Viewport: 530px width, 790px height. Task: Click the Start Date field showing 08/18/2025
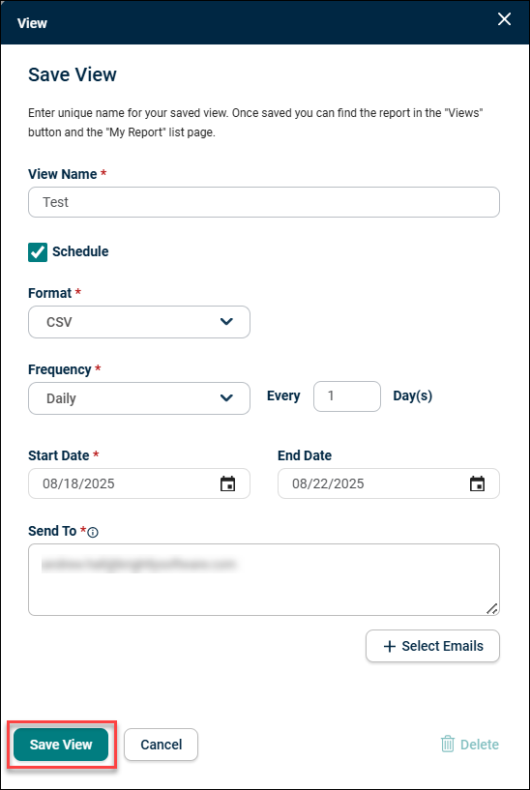pyautogui.click(x=139, y=483)
